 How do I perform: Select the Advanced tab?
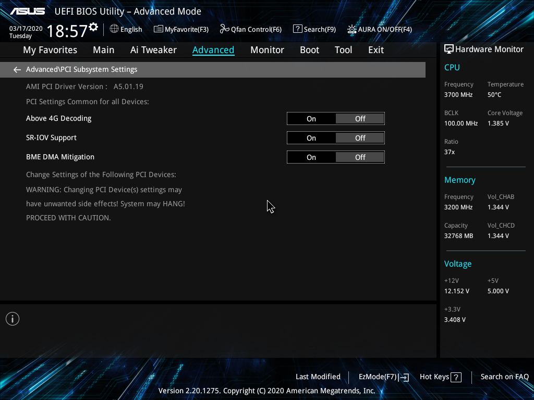pos(213,50)
